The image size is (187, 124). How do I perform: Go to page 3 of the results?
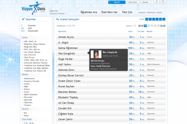(x=152, y=25)
